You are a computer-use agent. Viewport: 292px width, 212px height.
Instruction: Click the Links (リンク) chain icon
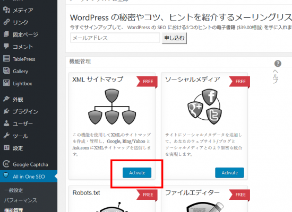pyautogui.click(x=6, y=22)
